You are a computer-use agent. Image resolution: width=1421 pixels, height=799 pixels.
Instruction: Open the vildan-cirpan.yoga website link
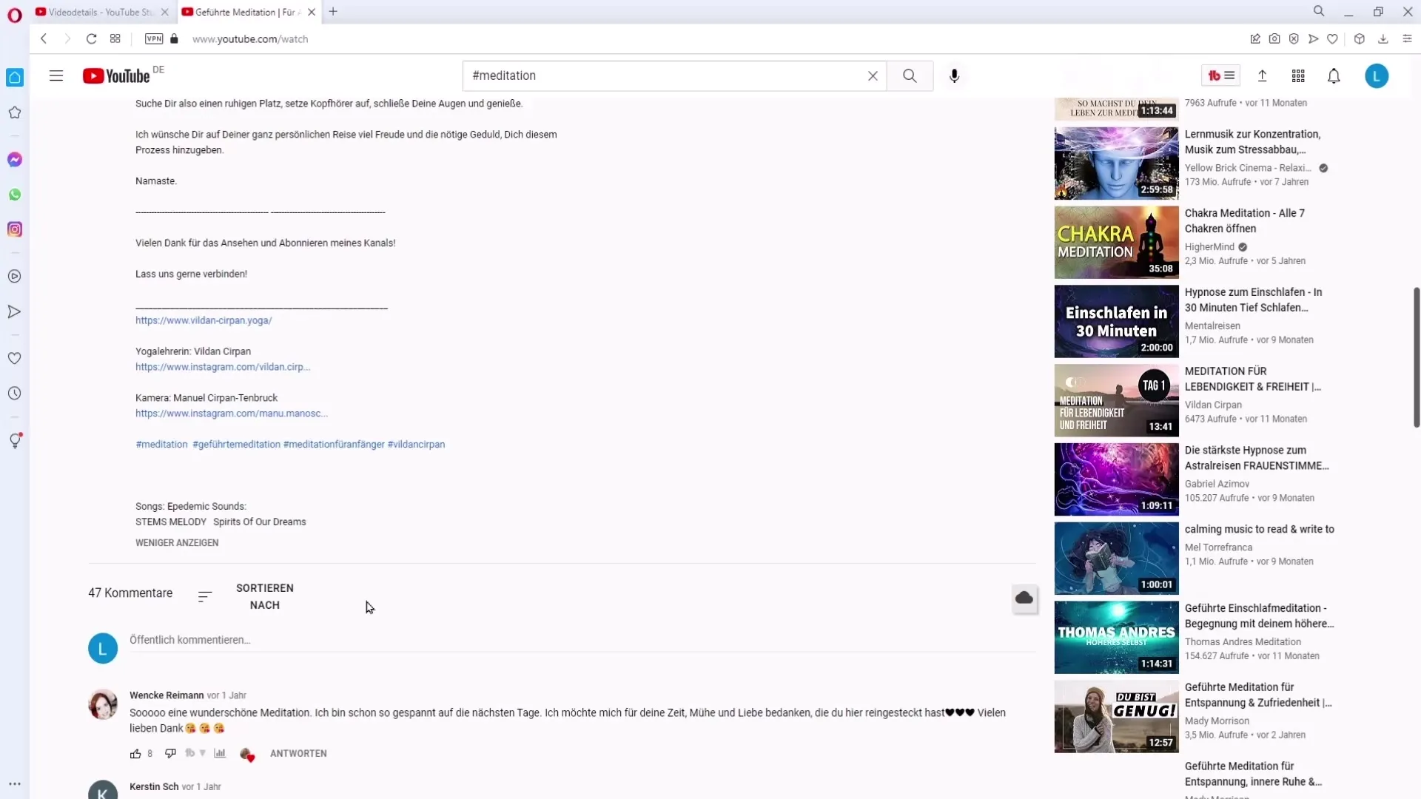pos(204,320)
